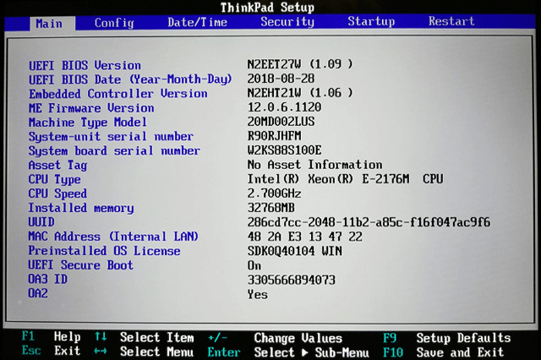Click the Esc key hint
This screenshot has height=360, width=541.
pos(31,351)
